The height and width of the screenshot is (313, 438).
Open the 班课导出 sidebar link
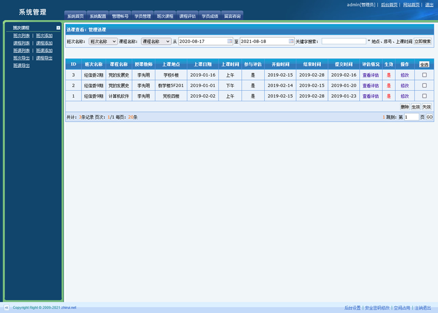point(21,66)
